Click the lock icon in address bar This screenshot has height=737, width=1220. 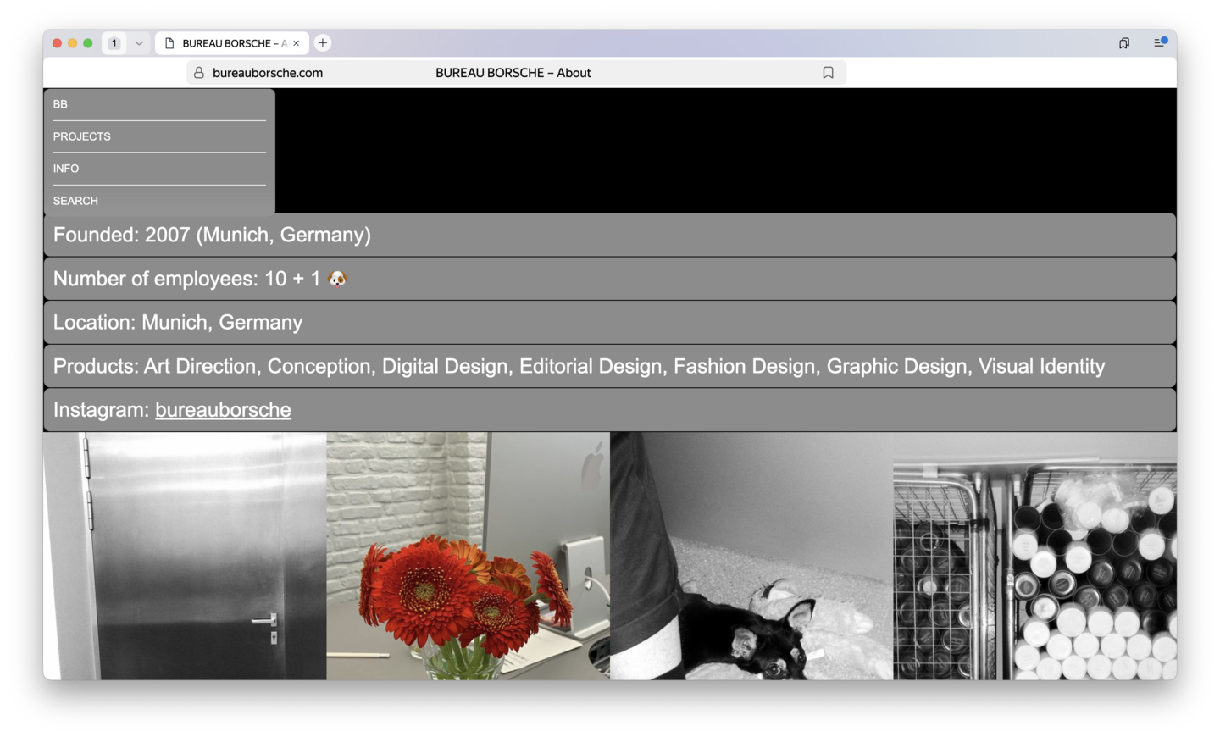[x=199, y=73]
